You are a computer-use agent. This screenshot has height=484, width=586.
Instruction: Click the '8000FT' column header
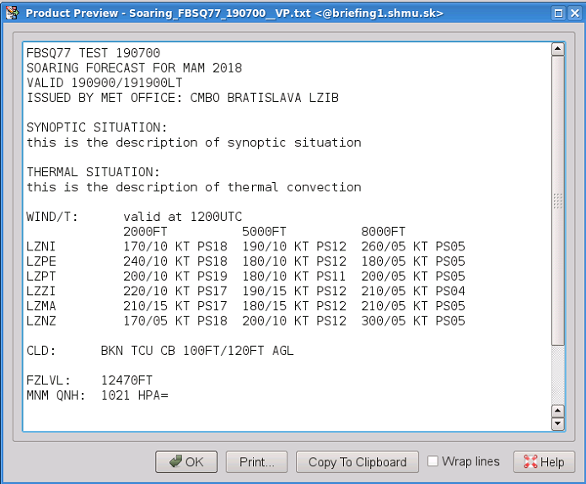point(384,232)
